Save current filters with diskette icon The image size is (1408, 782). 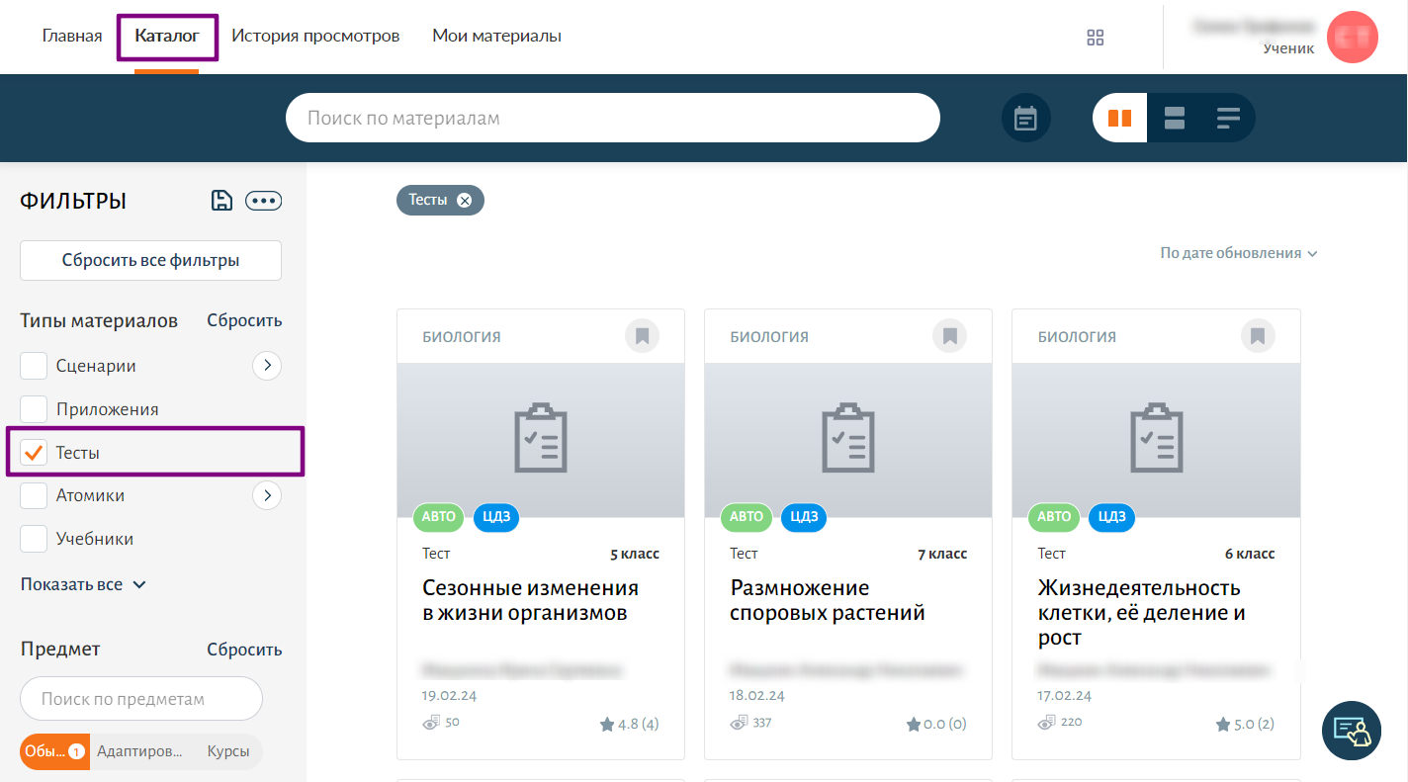click(222, 201)
